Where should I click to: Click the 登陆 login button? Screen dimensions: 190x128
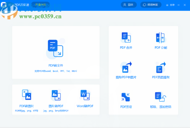[129, 5]
